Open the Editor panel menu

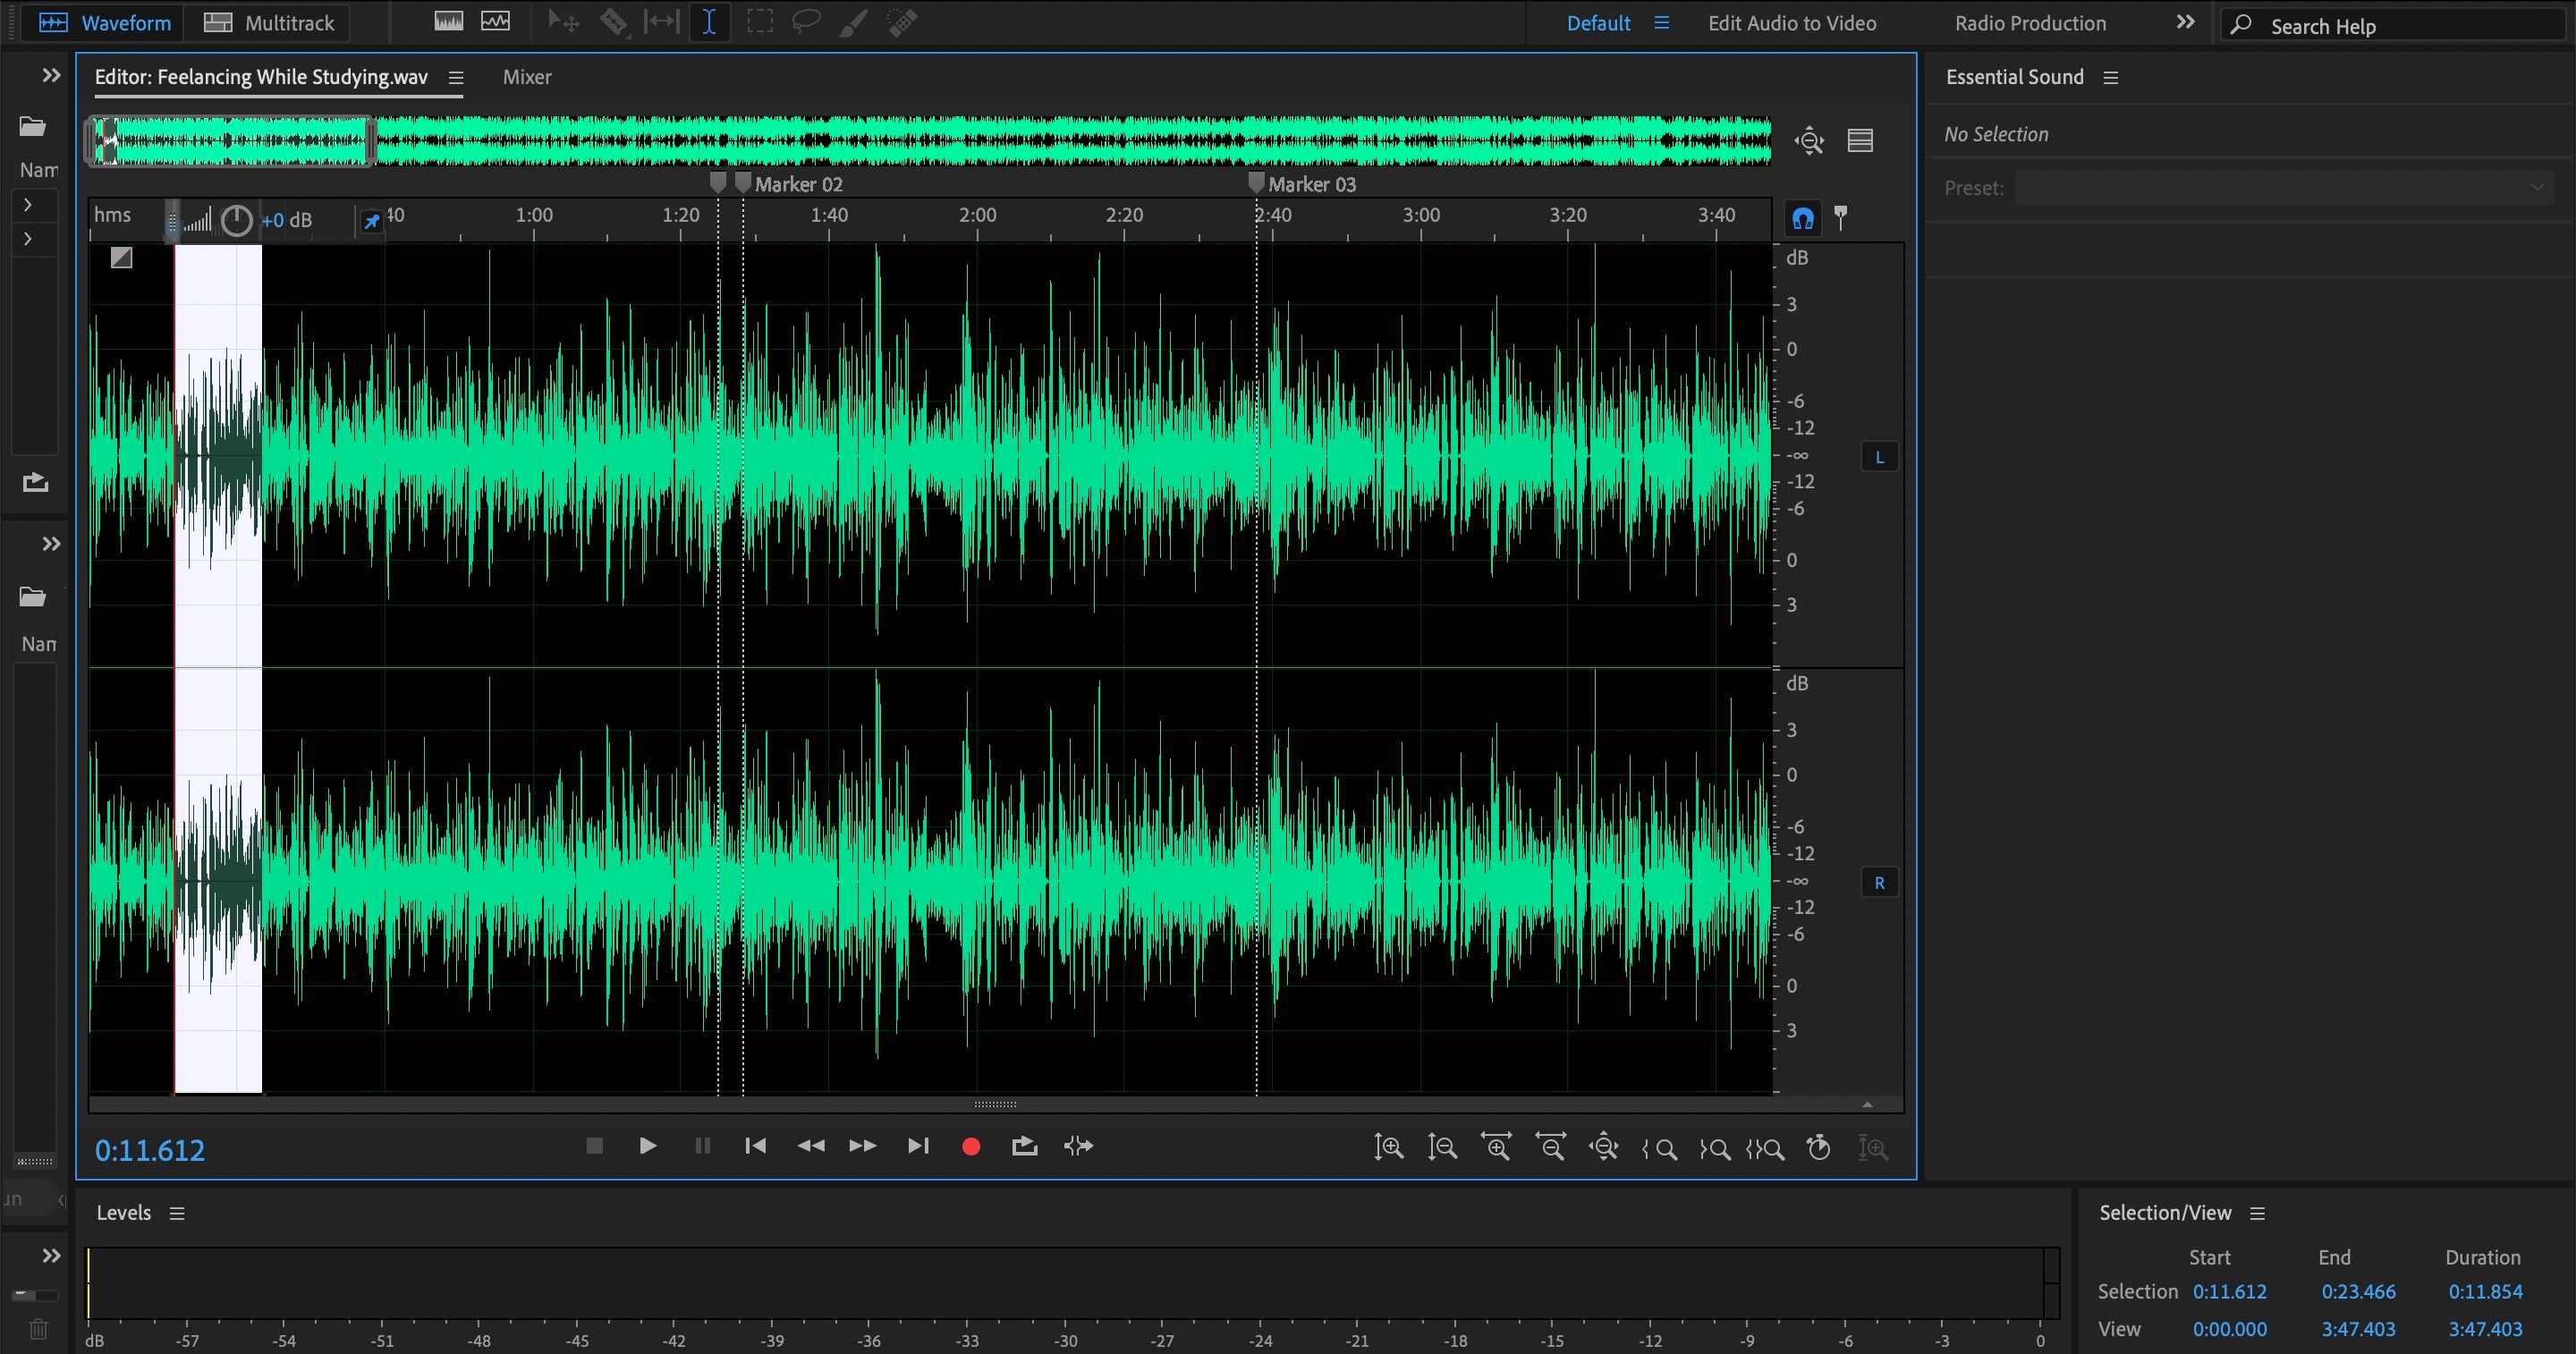click(x=457, y=77)
